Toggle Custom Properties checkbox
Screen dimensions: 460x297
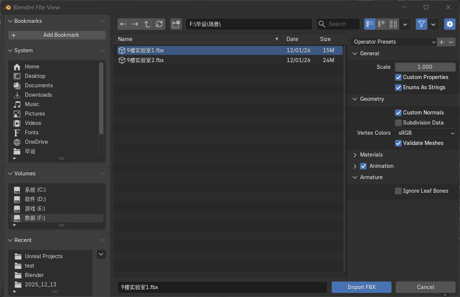coord(398,77)
